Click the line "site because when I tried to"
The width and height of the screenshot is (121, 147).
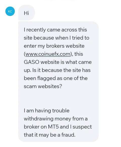pyautogui.click(x=56, y=38)
